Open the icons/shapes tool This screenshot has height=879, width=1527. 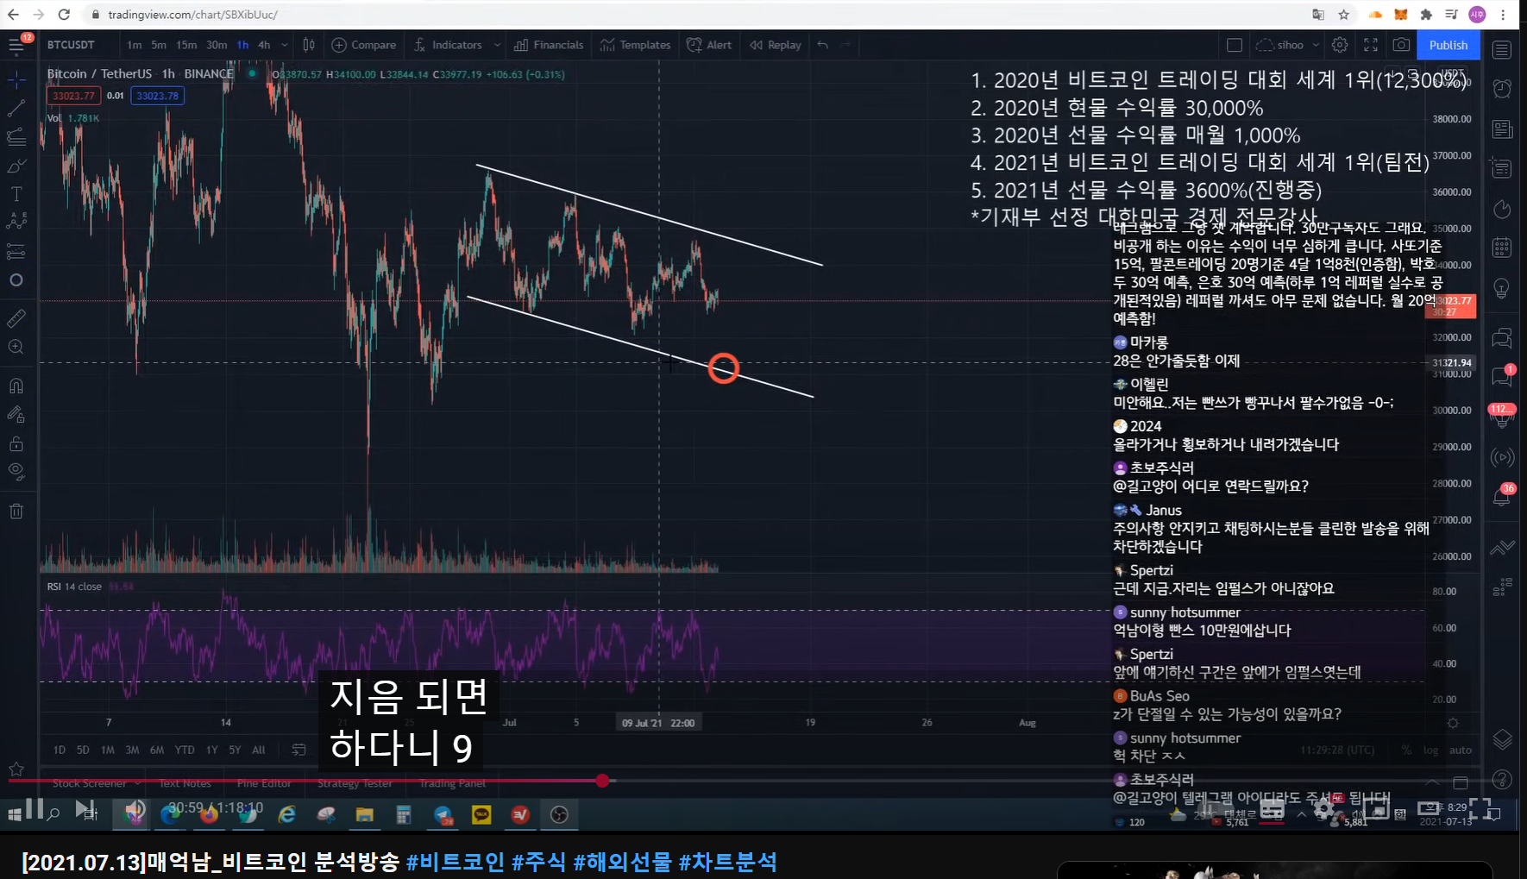(x=16, y=280)
